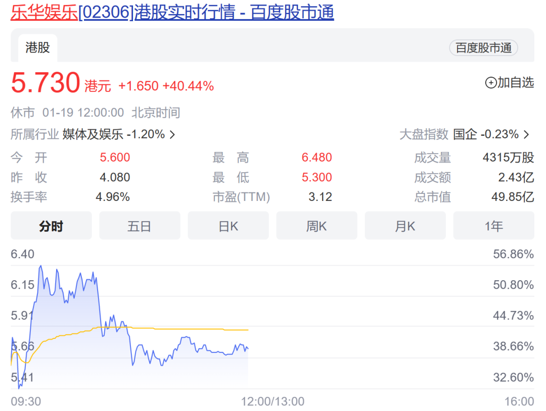Click the 市盈(TTM) value 3.12
Viewport: 546px width, 411px height.
pos(320,197)
